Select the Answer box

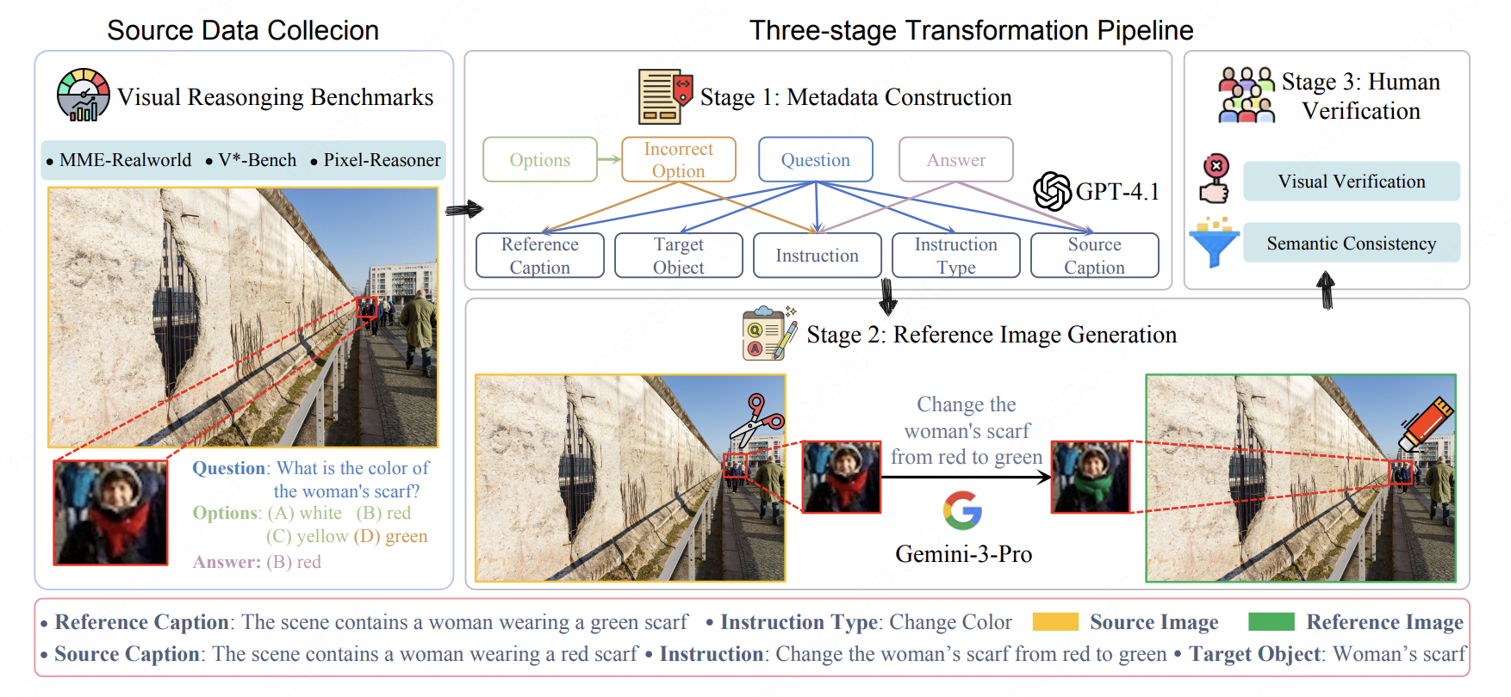pyautogui.click(x=956, y=159)
